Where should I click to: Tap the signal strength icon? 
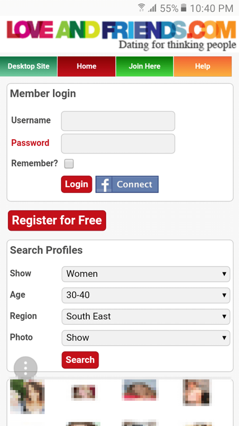click(x=152, y=8)
